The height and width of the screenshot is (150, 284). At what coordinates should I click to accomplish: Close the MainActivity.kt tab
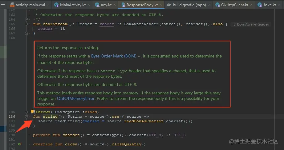[x=89, y=5]
